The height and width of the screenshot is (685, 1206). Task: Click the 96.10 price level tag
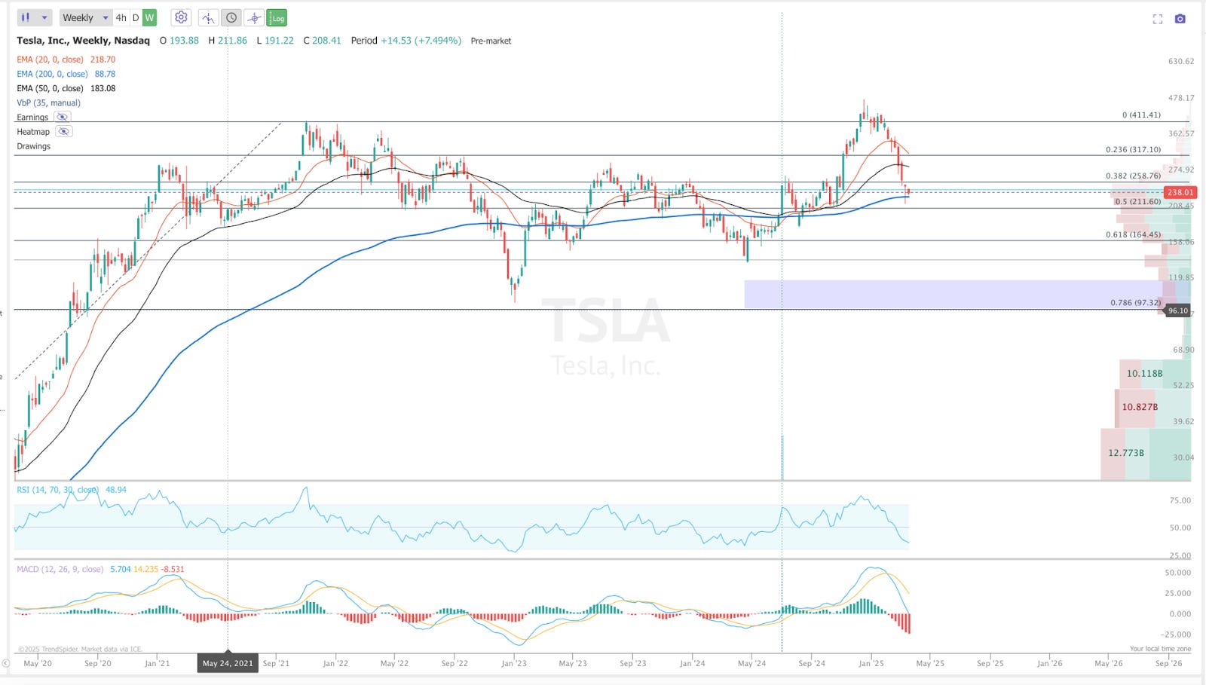tap(1178, 310)
